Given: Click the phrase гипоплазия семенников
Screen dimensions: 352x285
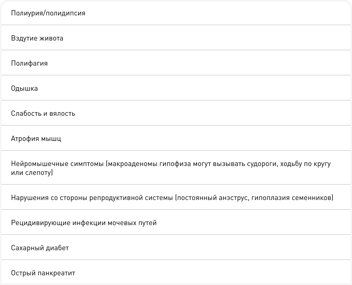Looking at the screenshot, I should pos(291,198).
